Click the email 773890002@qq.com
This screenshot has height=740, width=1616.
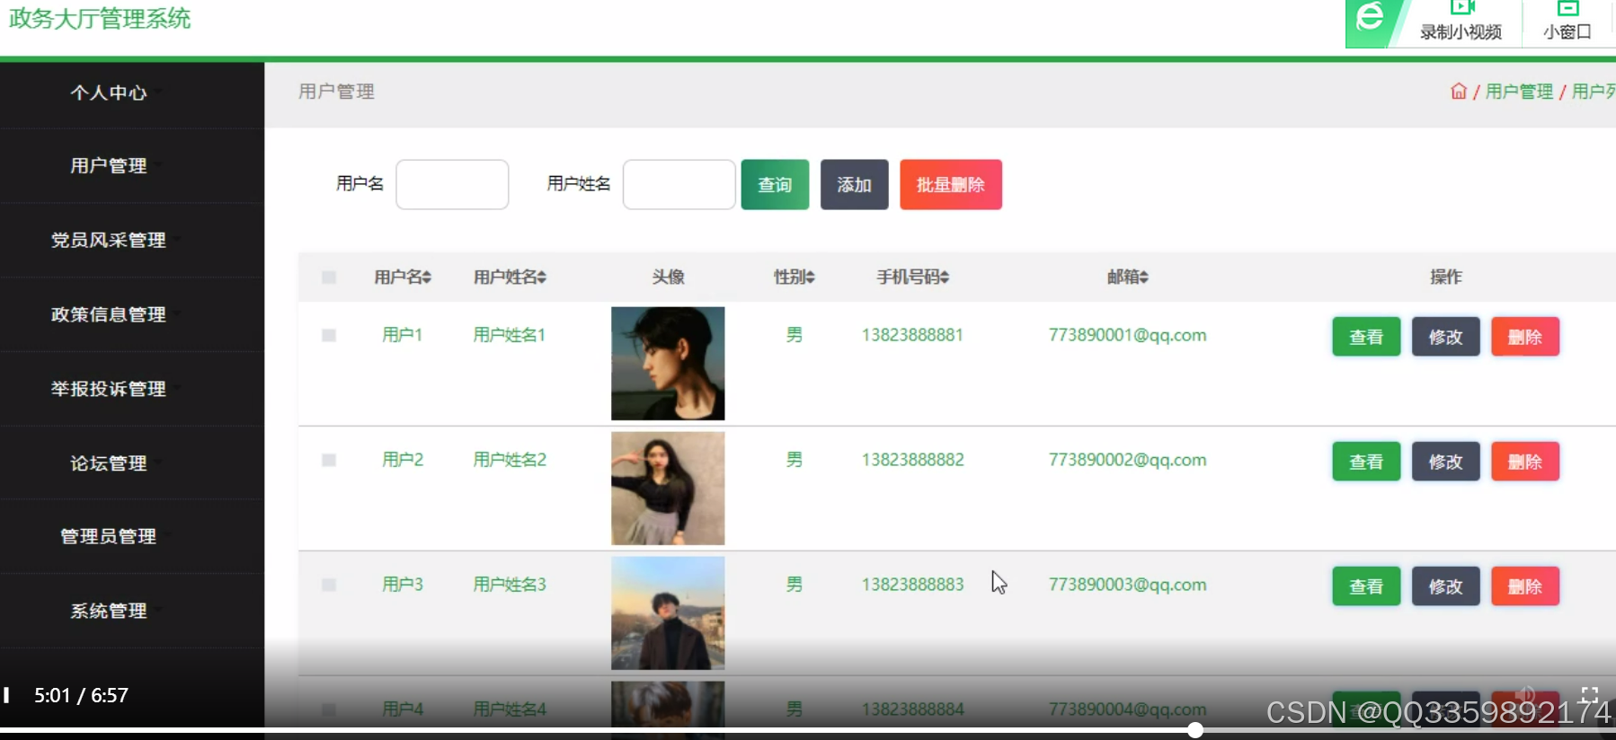(1128, 460)
